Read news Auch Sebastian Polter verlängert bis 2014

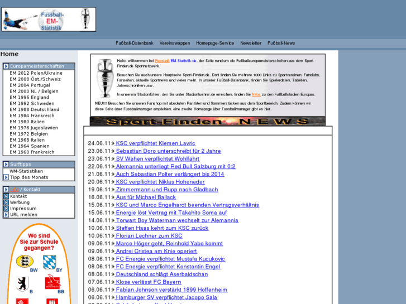[x=170, y=174]
